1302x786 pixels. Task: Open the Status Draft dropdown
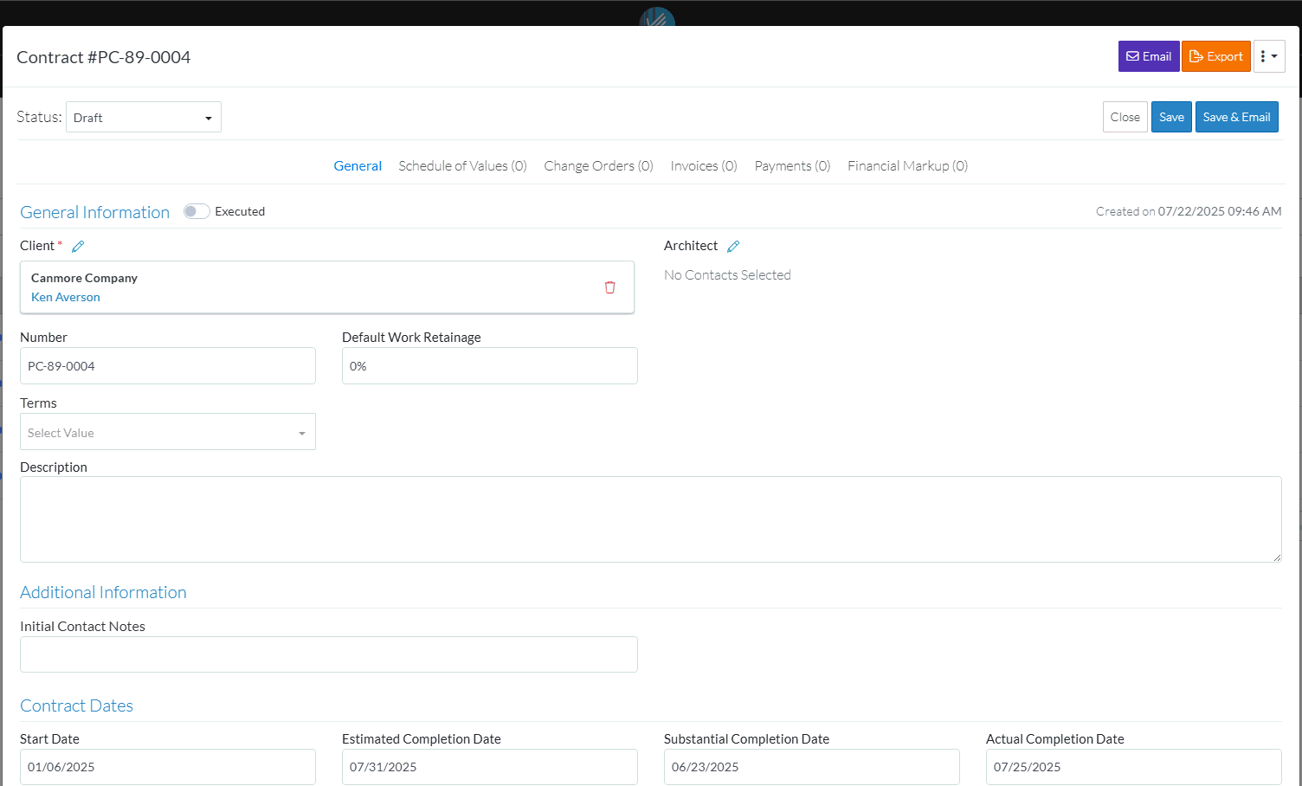tap(144, 117)
